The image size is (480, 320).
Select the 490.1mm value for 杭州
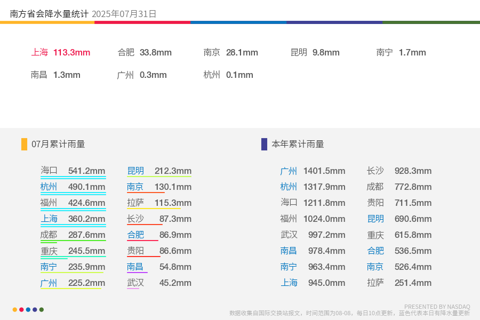86,187
